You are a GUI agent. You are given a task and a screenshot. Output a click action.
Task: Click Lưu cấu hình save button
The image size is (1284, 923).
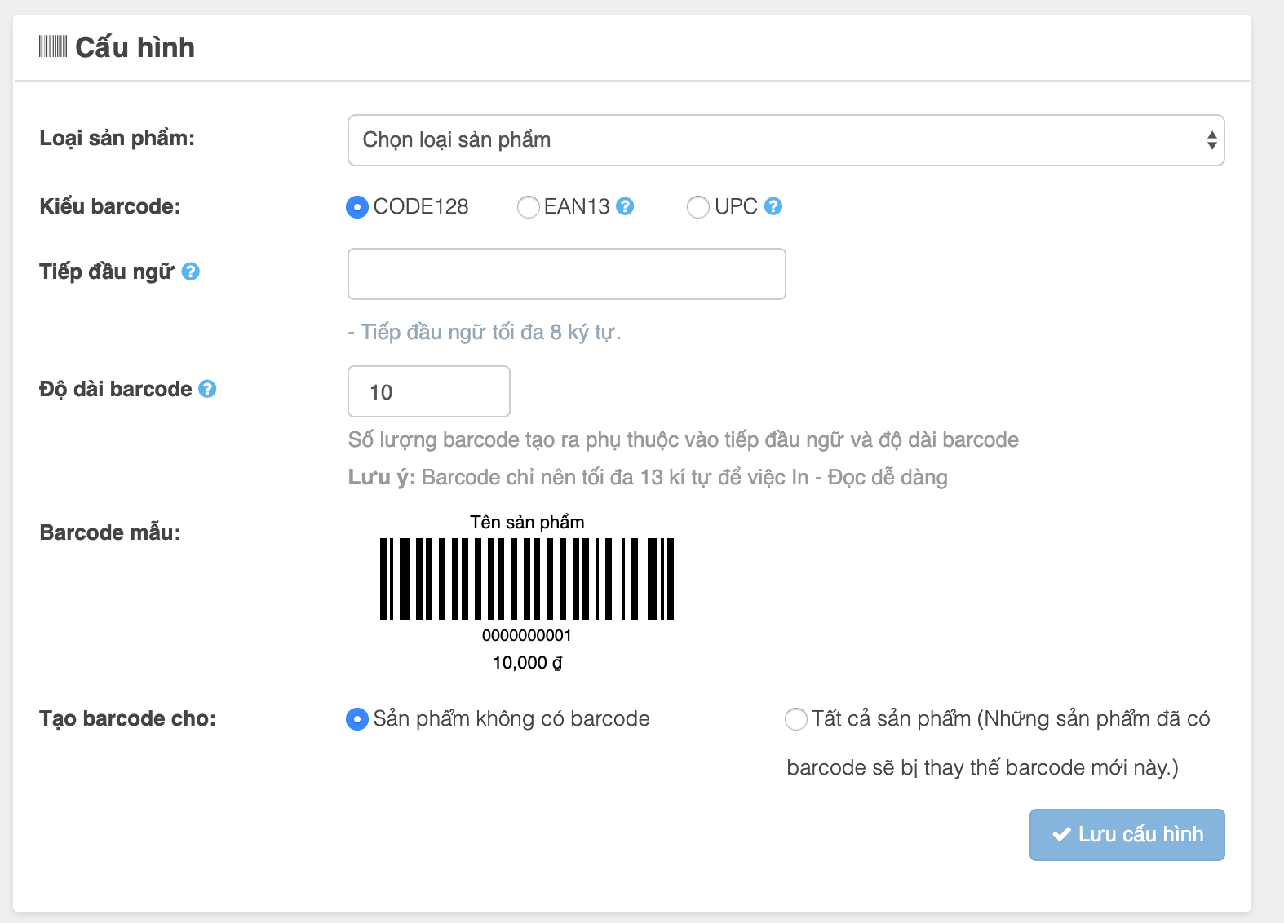coord(1127,834)
